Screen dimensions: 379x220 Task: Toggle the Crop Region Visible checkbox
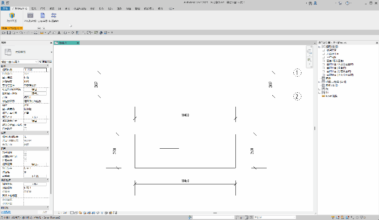pos(25,156)
